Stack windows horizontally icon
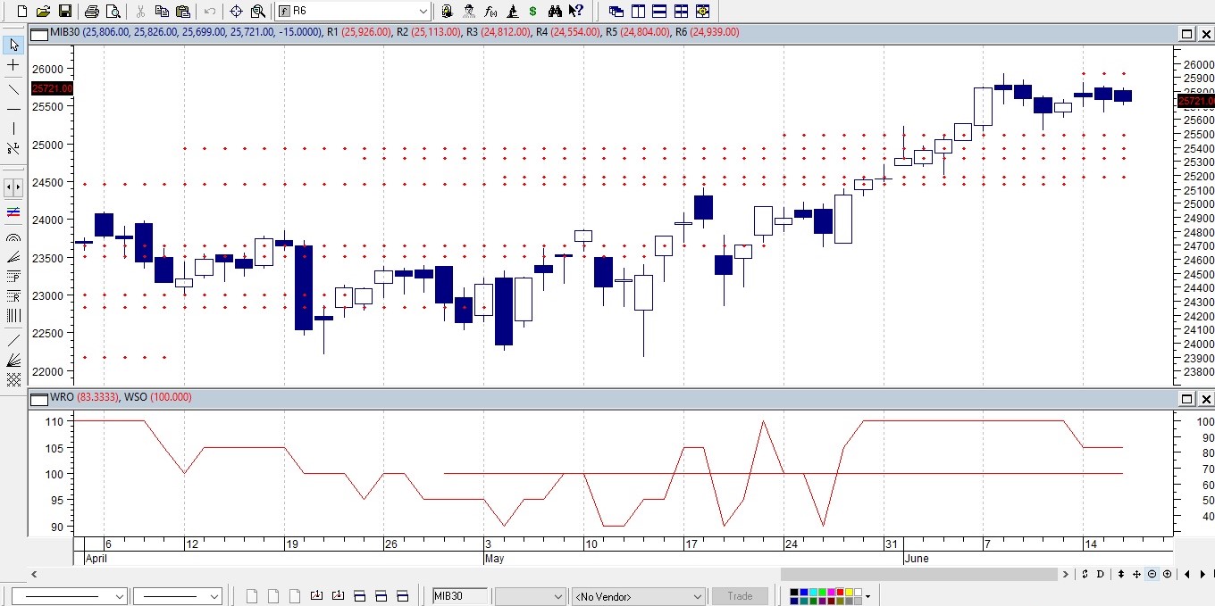 tap(659, 11)
